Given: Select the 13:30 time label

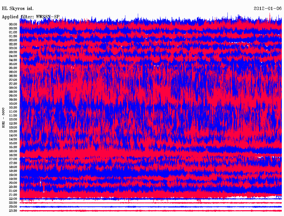Looking at the screenshot, I should coord(13,131).
